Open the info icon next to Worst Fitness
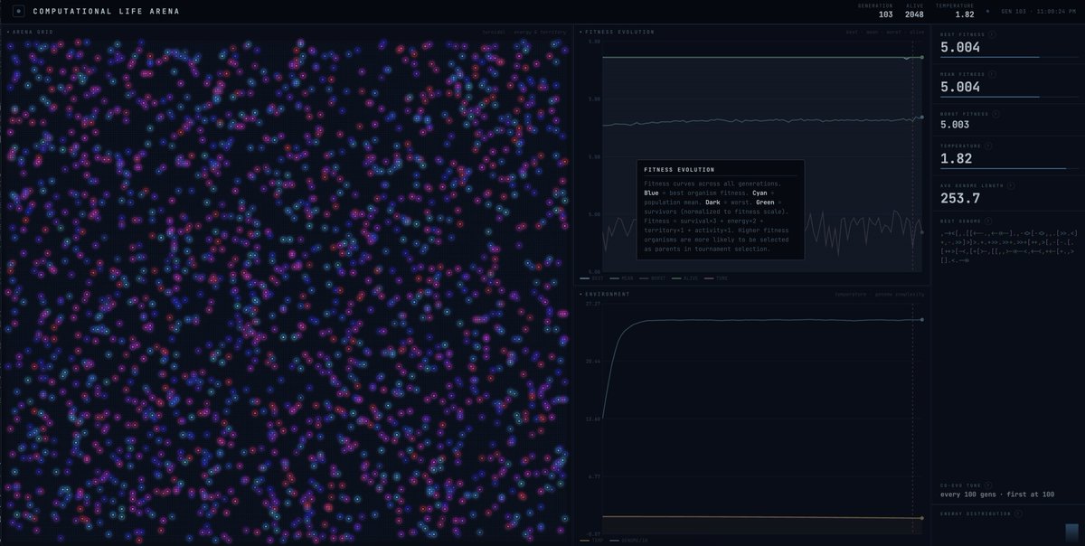1085x546 pixels. [x=995, y=114]
